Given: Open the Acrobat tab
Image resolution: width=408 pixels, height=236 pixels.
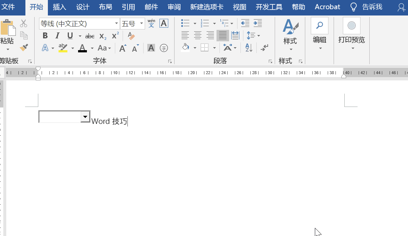Looking at the screenshot, I should pos(327,7).
